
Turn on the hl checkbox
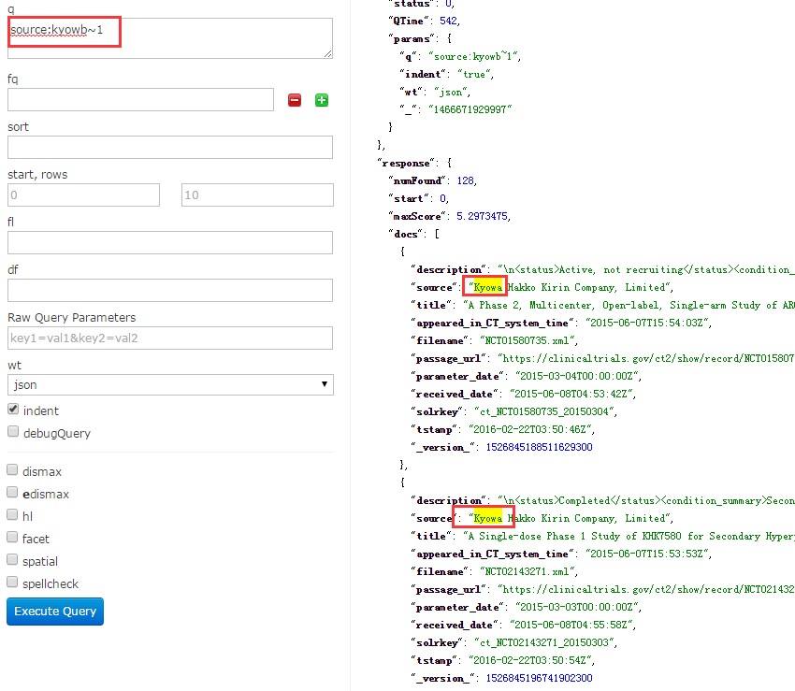pyautogui.click(x=12, y=514)
